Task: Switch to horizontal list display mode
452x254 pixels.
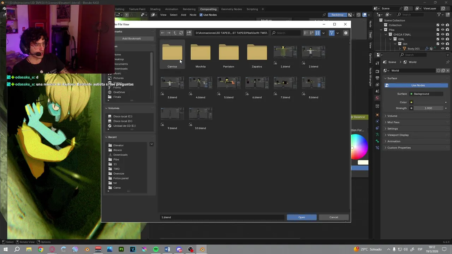Action: [312, 33]
